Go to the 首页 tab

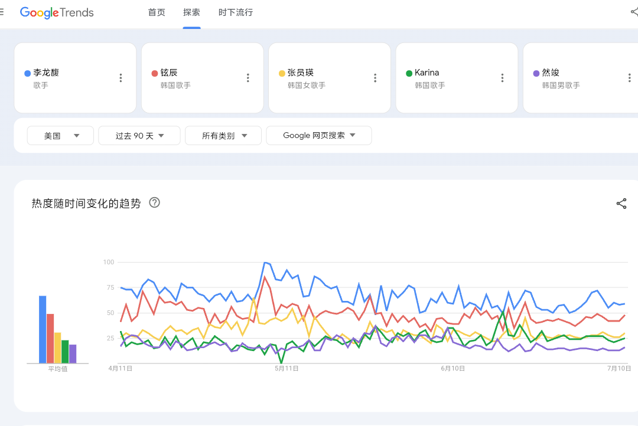pyautogui.click(x=157, y=12)
